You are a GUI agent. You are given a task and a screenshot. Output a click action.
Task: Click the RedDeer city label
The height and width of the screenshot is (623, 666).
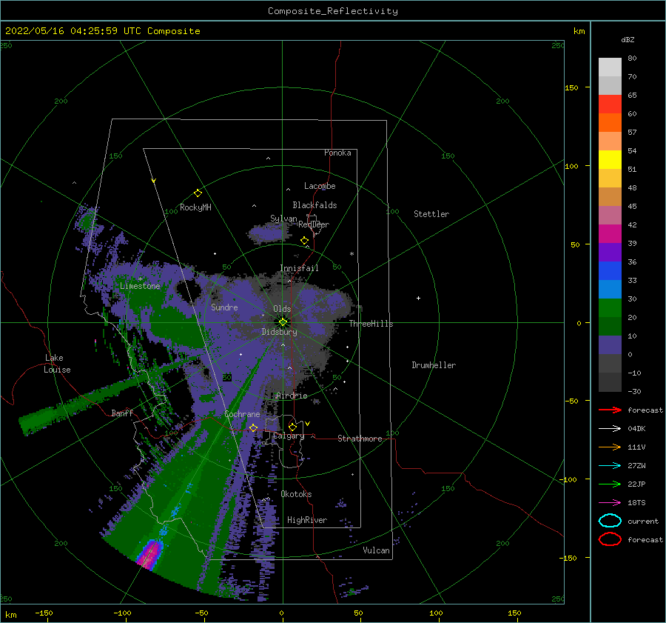pos(314,224)
